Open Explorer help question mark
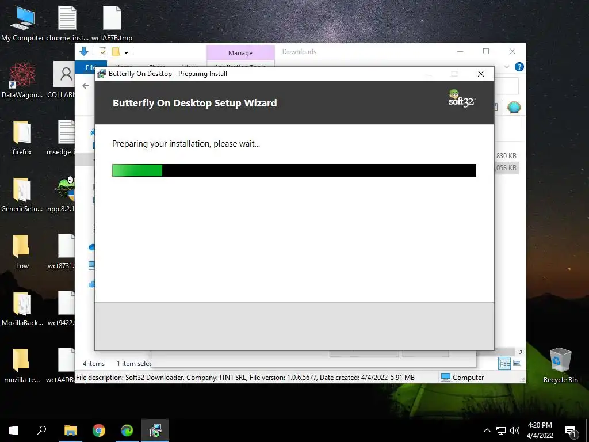589x442 pixels. coord(519,67)
